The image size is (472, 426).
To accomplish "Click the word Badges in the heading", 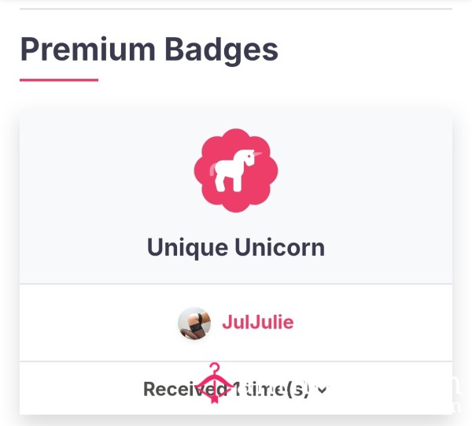I will (222, 50).
